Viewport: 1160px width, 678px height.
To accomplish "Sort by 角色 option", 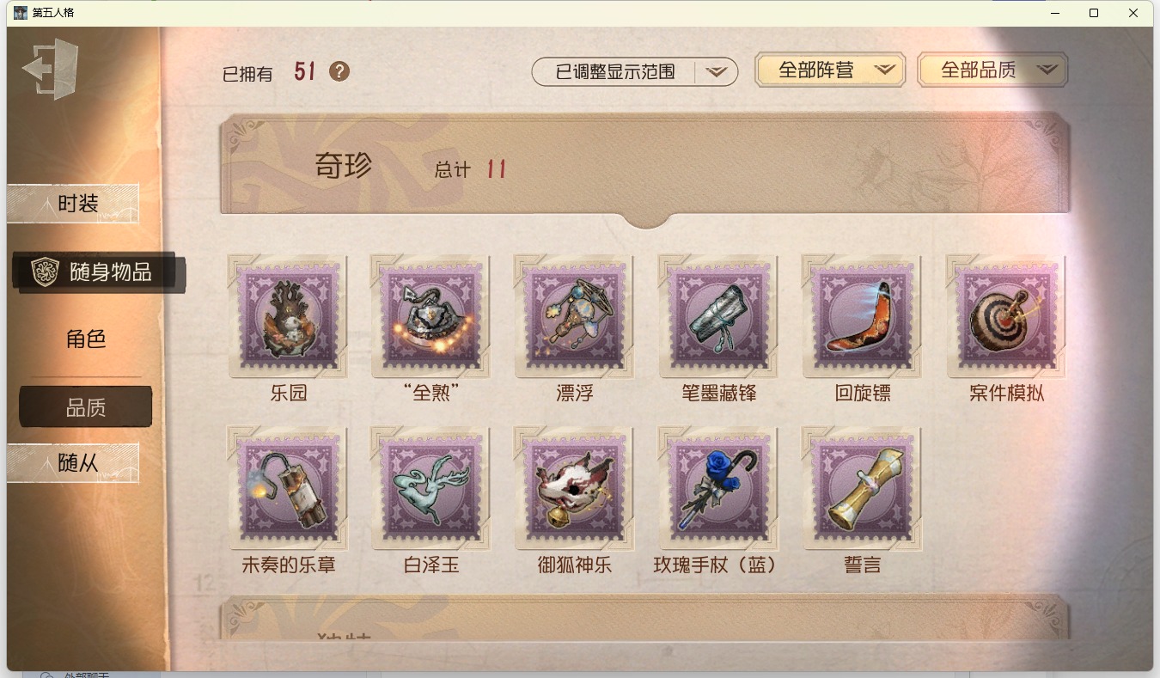I will (x=86, y=339).
